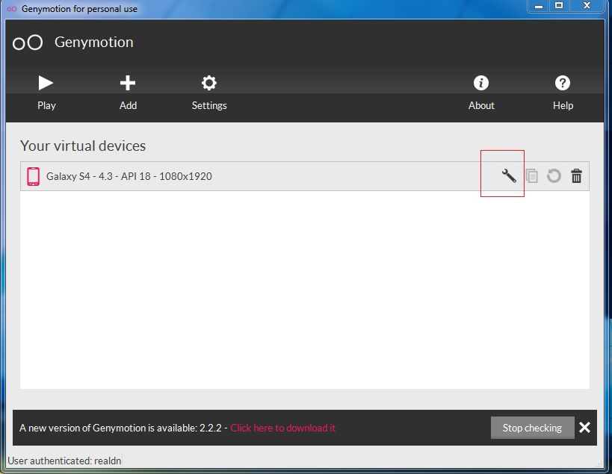Dismiss the update notification banner
This screenshot has height=474, width=612.
tap(584, 428)
